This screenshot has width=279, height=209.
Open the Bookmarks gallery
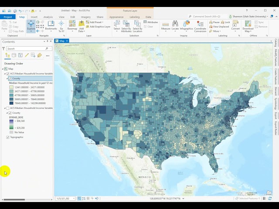[x=51, y=26]
